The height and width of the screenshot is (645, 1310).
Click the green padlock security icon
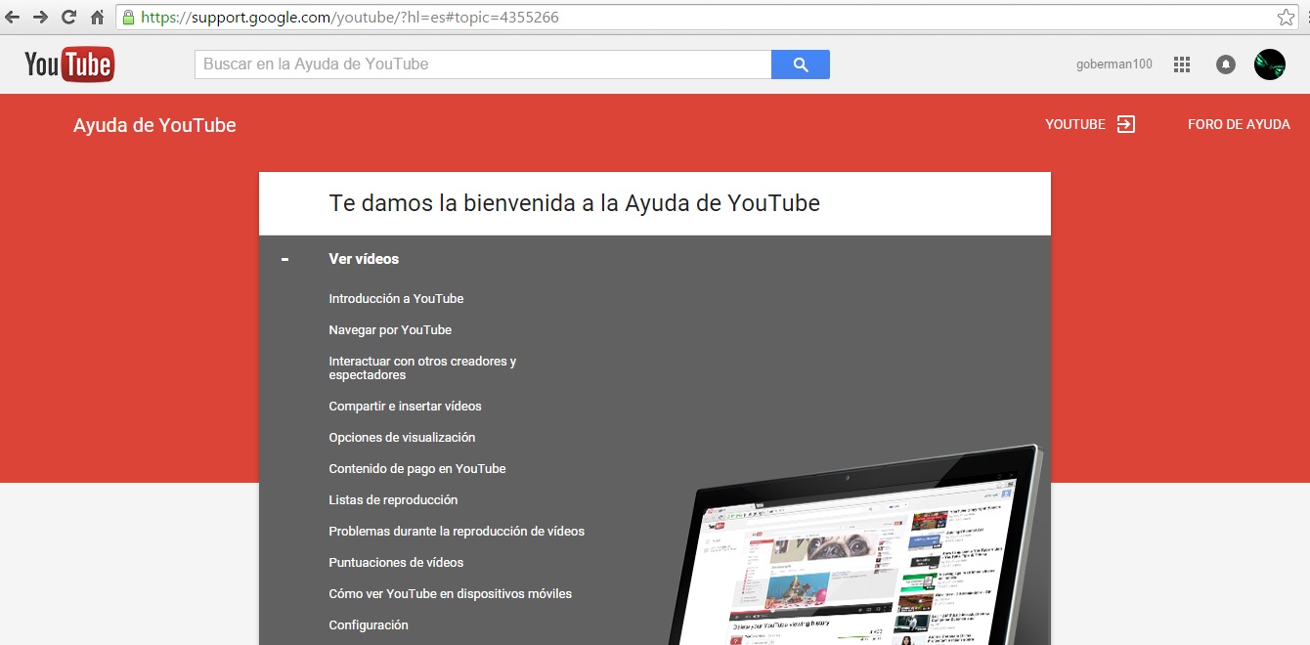(128, 17)
